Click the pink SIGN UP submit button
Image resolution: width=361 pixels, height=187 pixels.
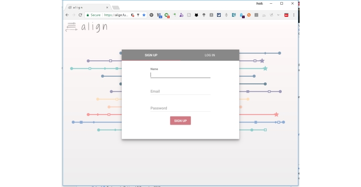click(180, 121)
